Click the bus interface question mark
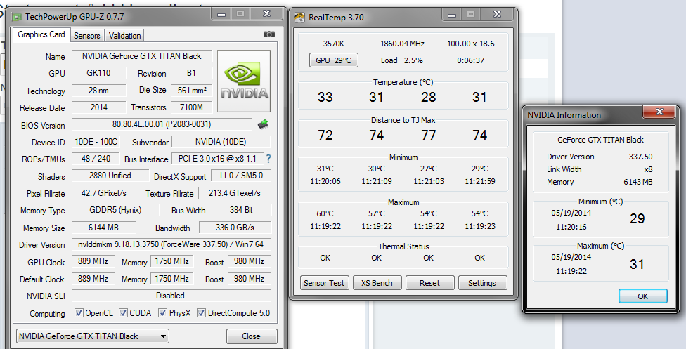Viewport: 686px width, 349px height. pyautogui.click(x=268, y=159)
